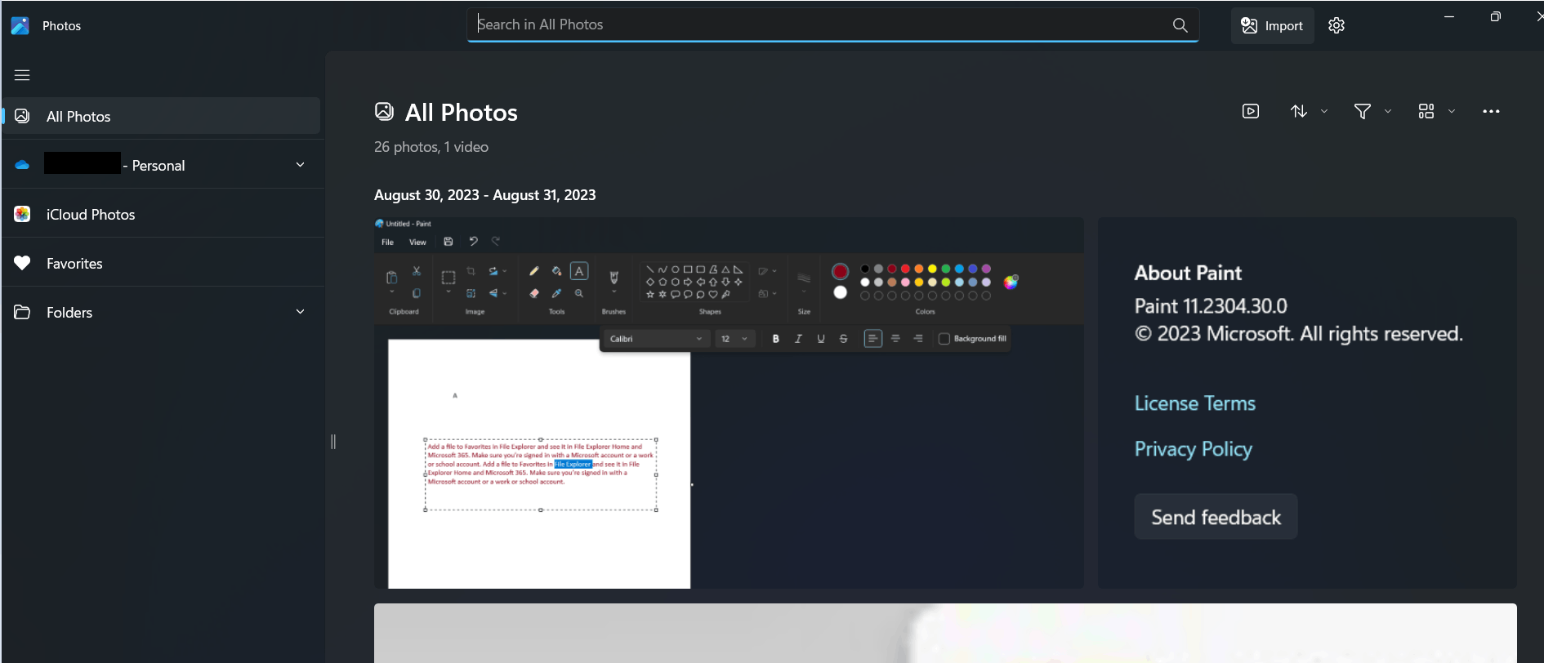Click the Import button
The image size is (1544, 663).
tap(1272, 25)
